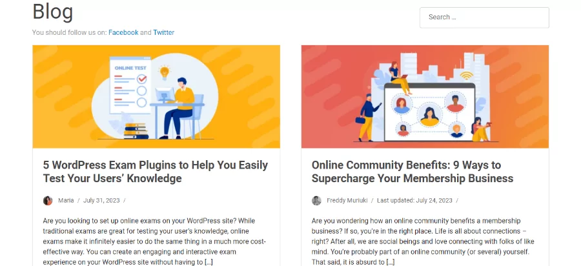Click the Blog page heading
This screenshot has width=581, height=266.
[53, 12]
